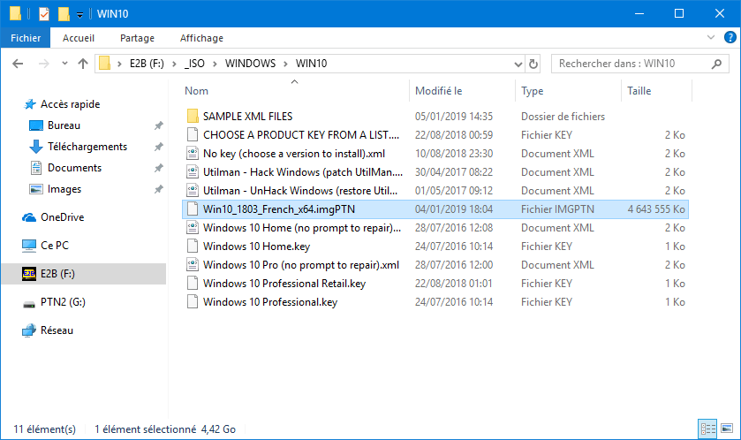This screenshot has height=440, width=741.
Task: Click the search magnifier icon
Action: pos(716,64)
